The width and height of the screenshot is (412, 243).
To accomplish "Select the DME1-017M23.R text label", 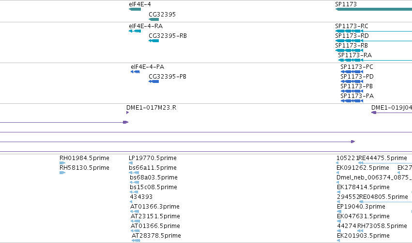I will (x=152, y=108).
